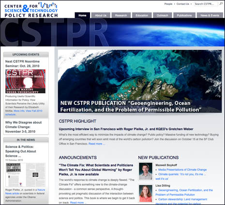Image resolution: width=225 pixels, height=205 pixels.
Task: Open the People link
Action: (x=168, y=4)
